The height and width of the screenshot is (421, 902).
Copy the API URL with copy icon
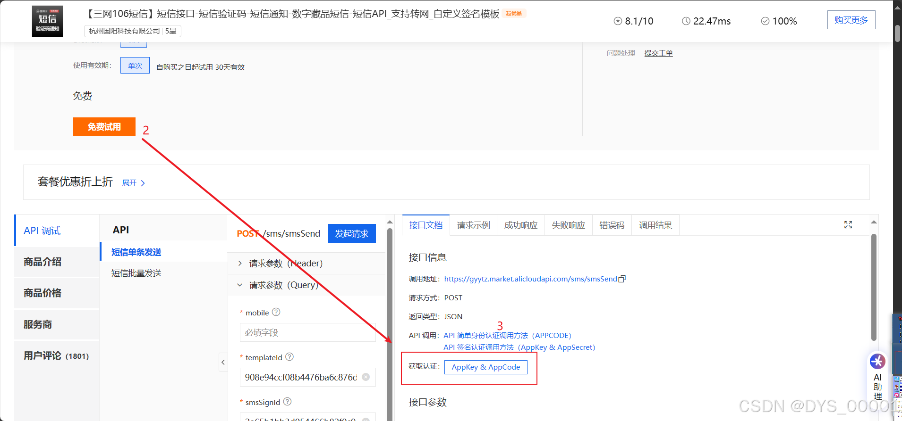pyautogui.click(x=622, y=279)
